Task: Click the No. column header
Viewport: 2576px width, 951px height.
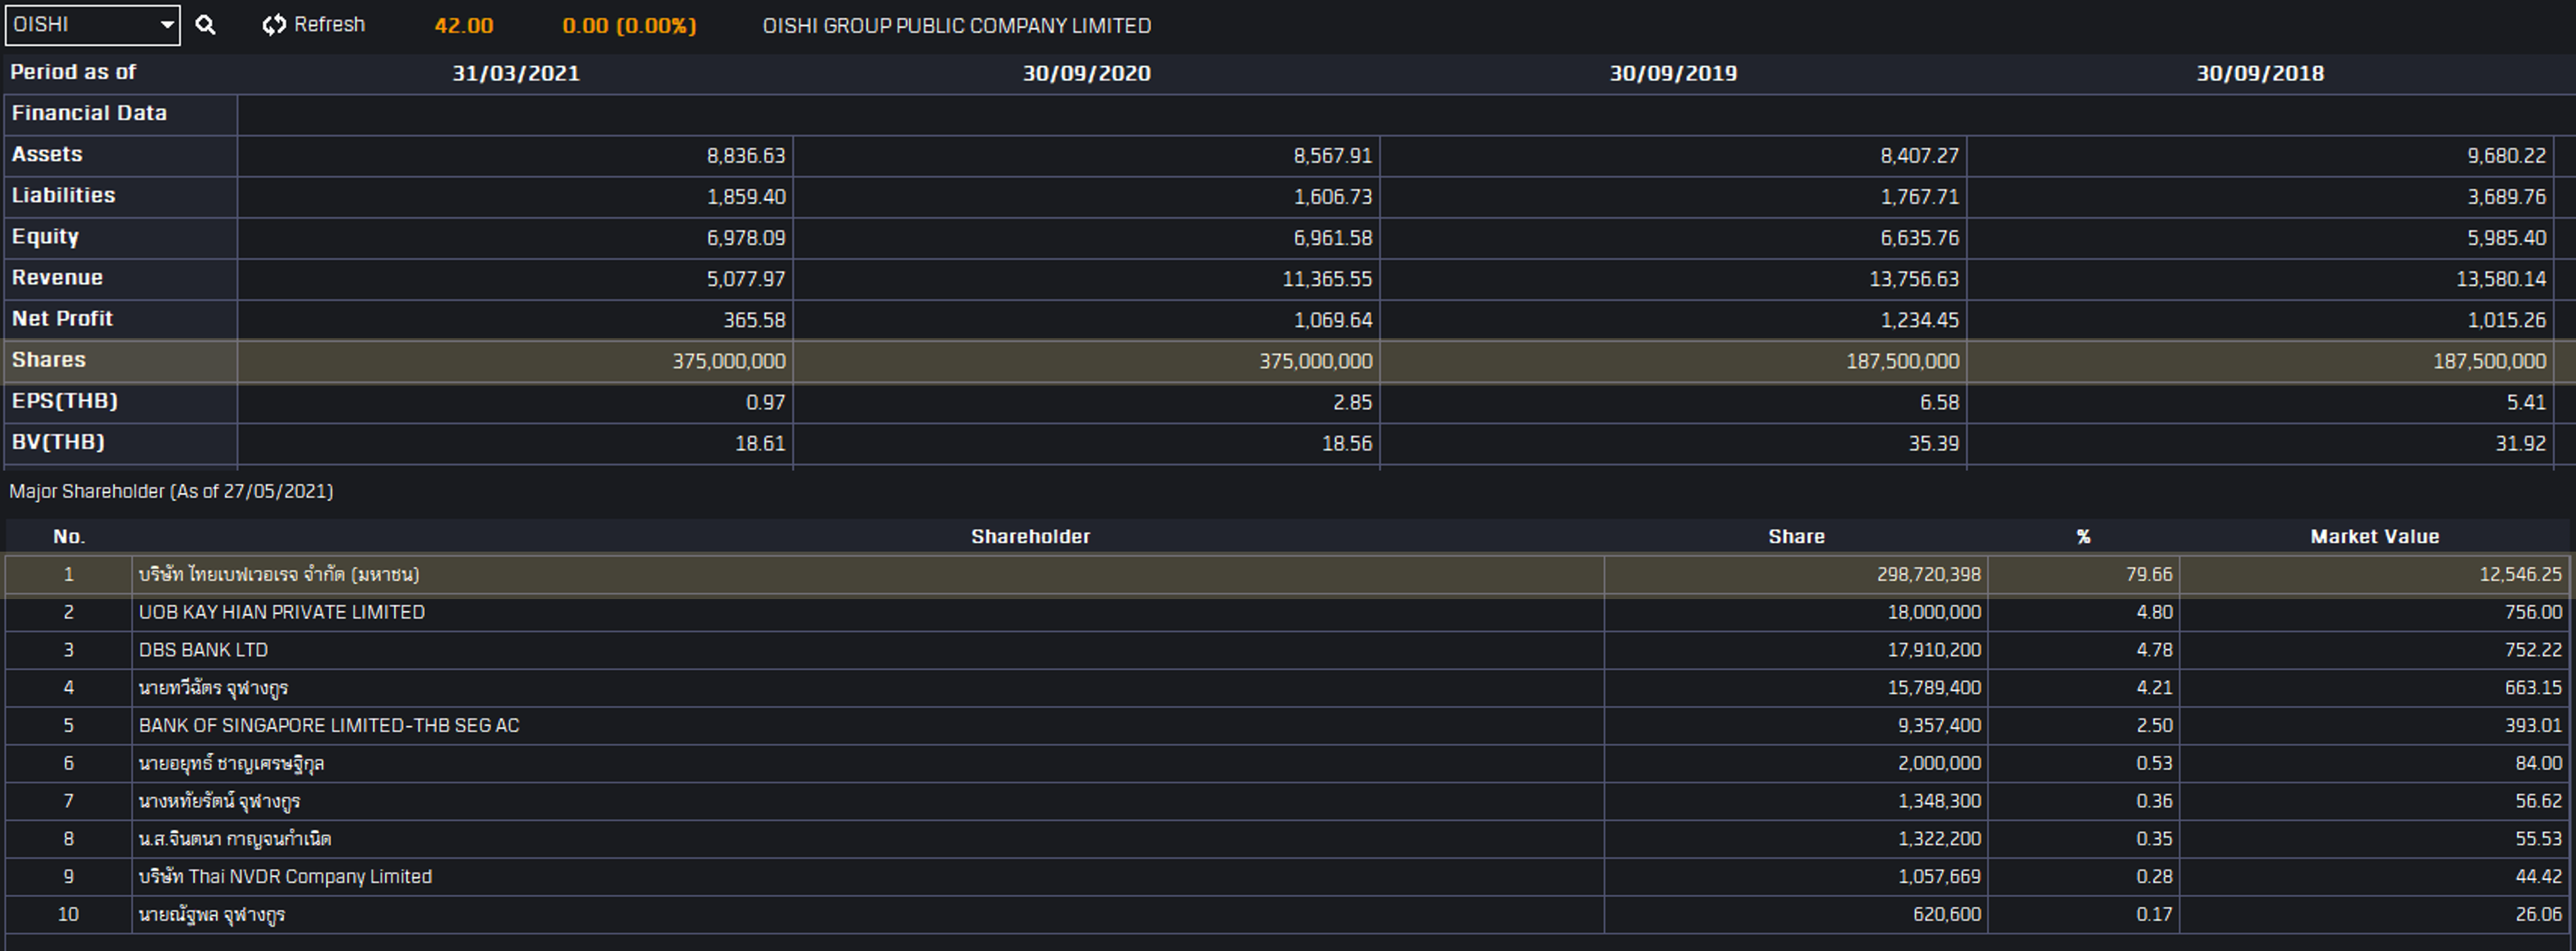Action: (x=69, y=537)
